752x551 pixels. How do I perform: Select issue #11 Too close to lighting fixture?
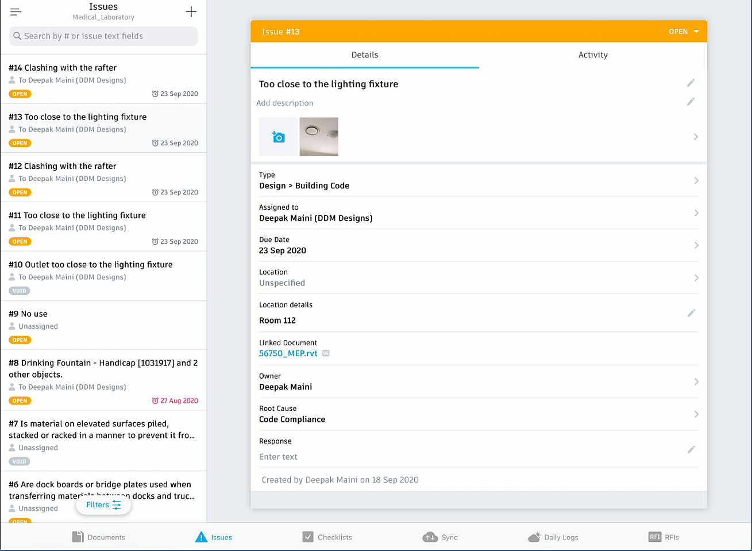[x=103, y=227]
